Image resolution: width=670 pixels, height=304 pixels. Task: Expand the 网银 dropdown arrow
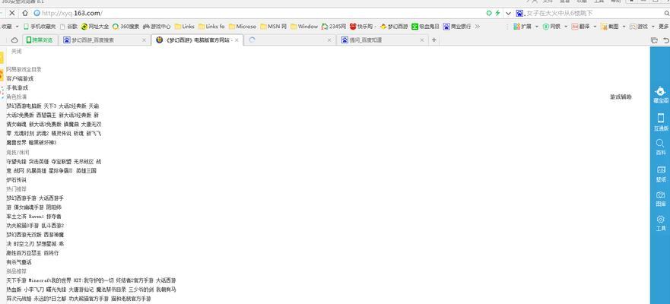[566, 27]
